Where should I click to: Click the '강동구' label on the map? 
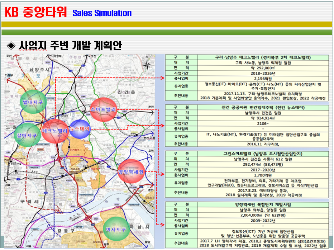pyautogui.click(x=66, y=230)
